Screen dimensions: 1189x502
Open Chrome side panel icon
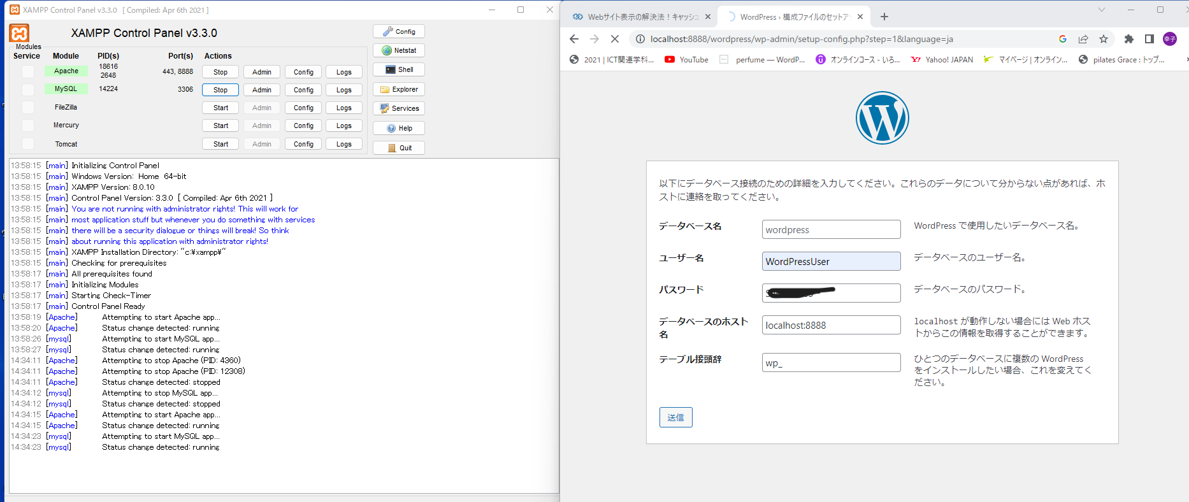point(1149,39)
